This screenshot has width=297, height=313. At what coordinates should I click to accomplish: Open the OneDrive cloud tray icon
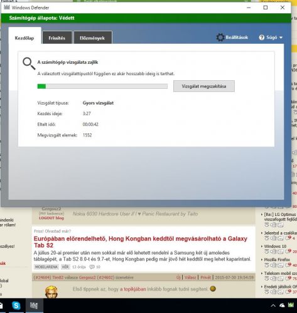[x=282, y=305]
